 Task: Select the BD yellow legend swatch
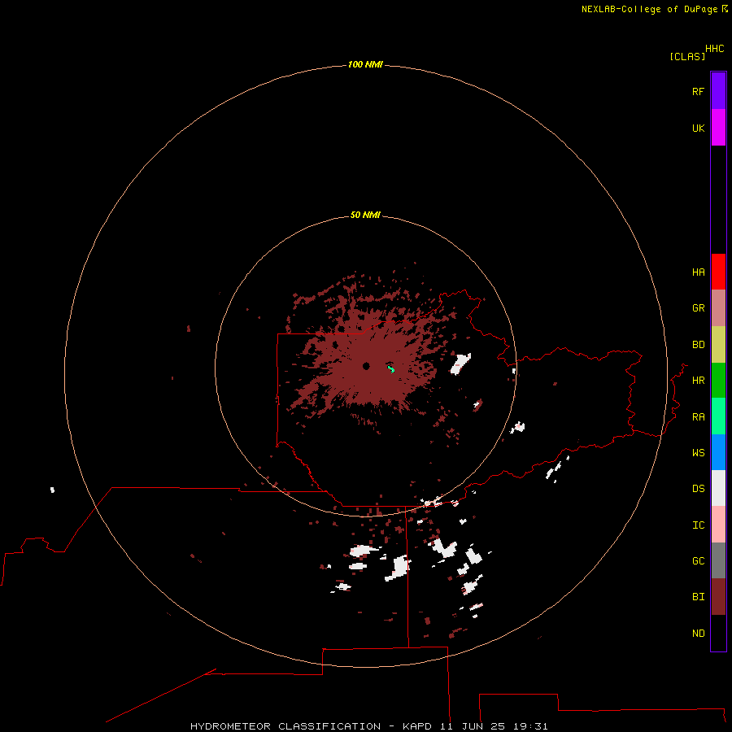point(718,345)
